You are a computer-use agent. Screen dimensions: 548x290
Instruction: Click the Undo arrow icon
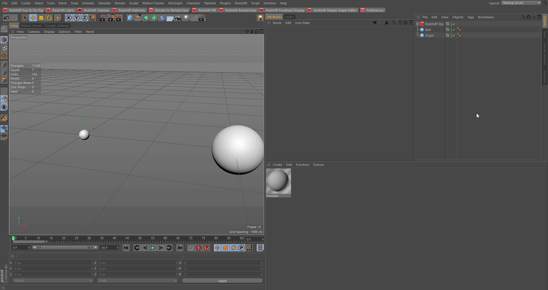[6, 18]
